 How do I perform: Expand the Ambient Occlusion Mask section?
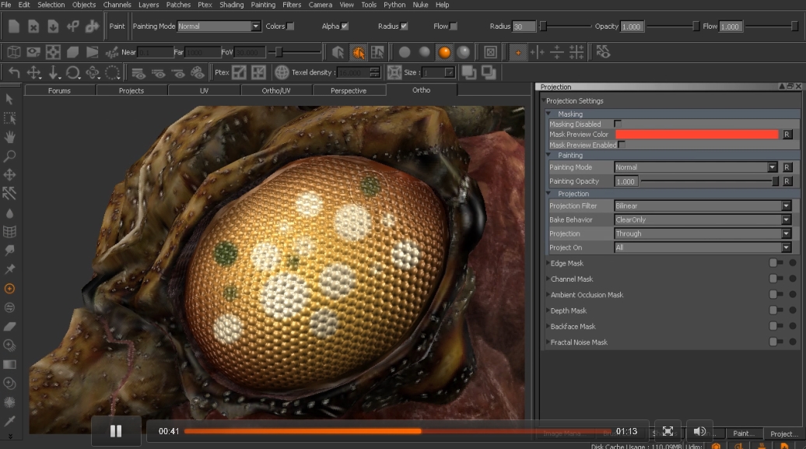pyautogui.click(x=548, y=295)
